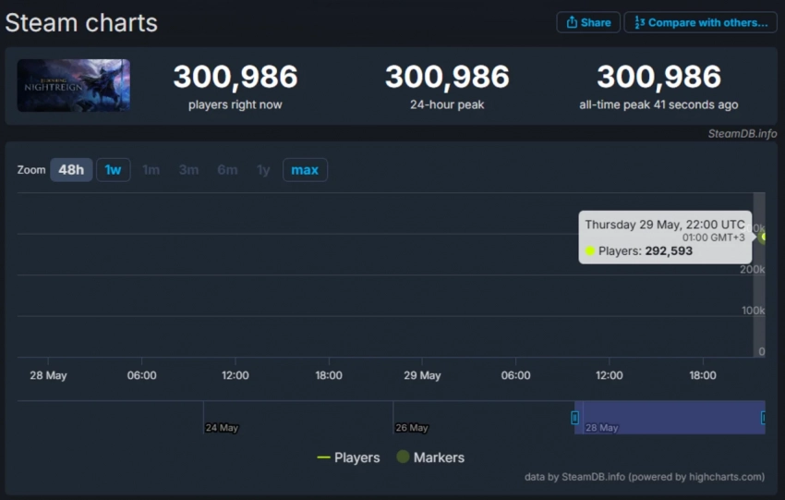Set zoom range to 1m
The image size is (785, 500).
pos(151,170)
